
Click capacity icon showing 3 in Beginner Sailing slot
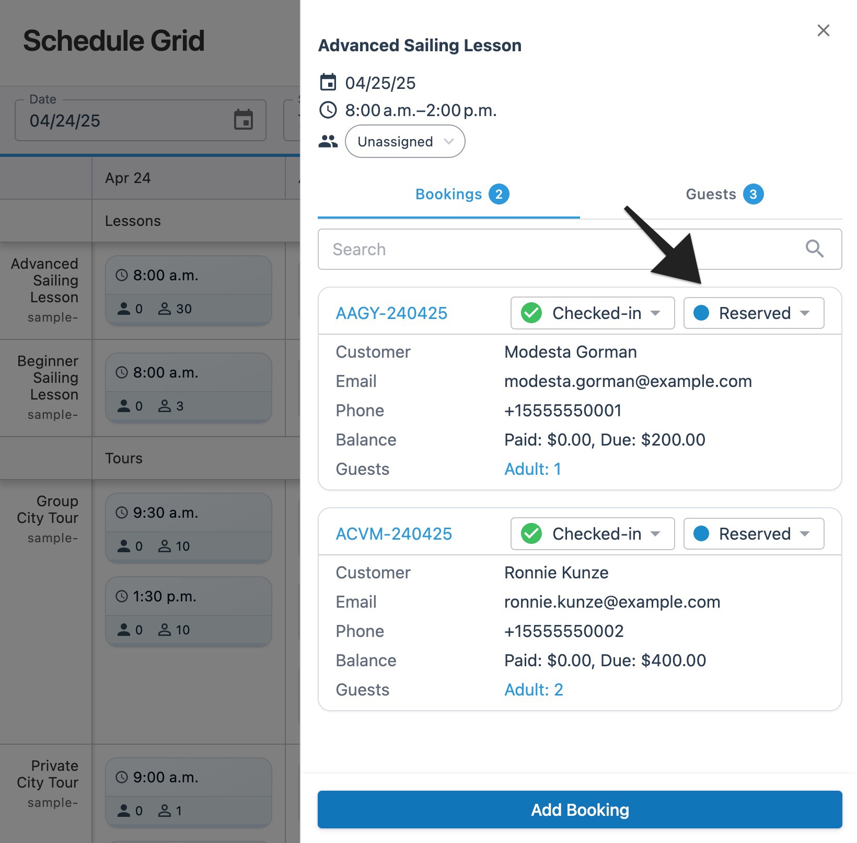click(x=165, y=406)
